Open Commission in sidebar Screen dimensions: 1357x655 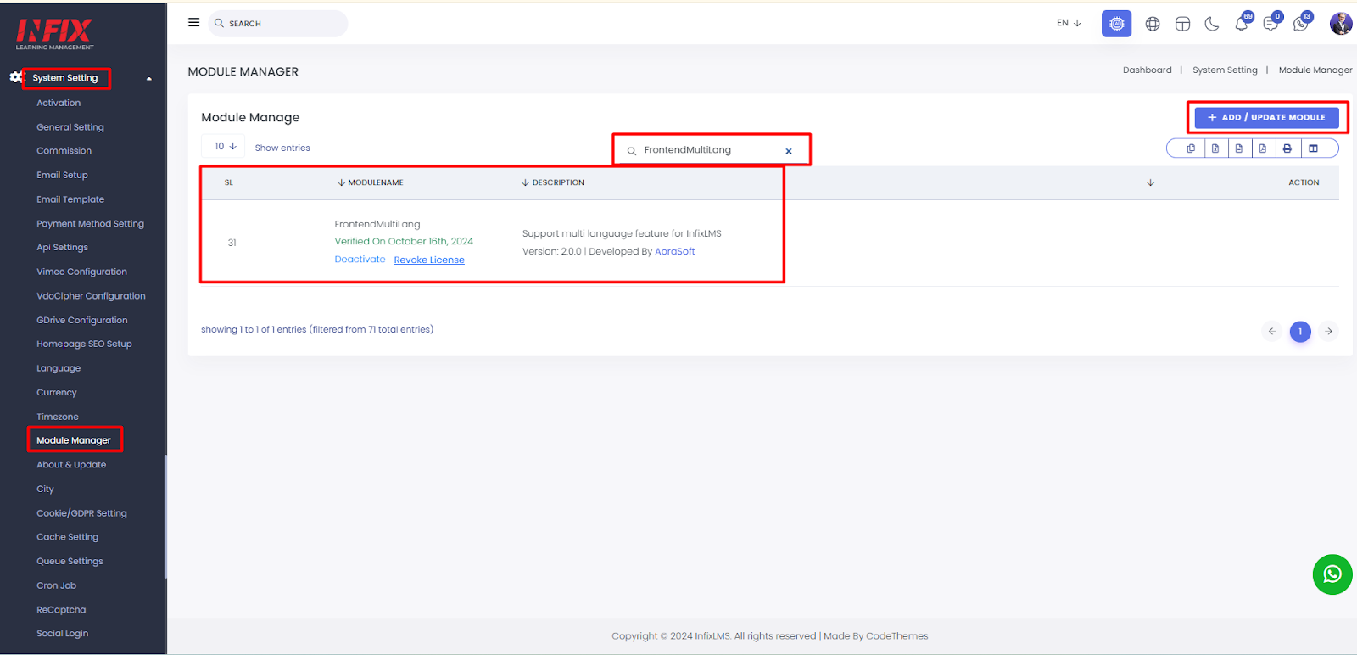[x=64, y=151]
